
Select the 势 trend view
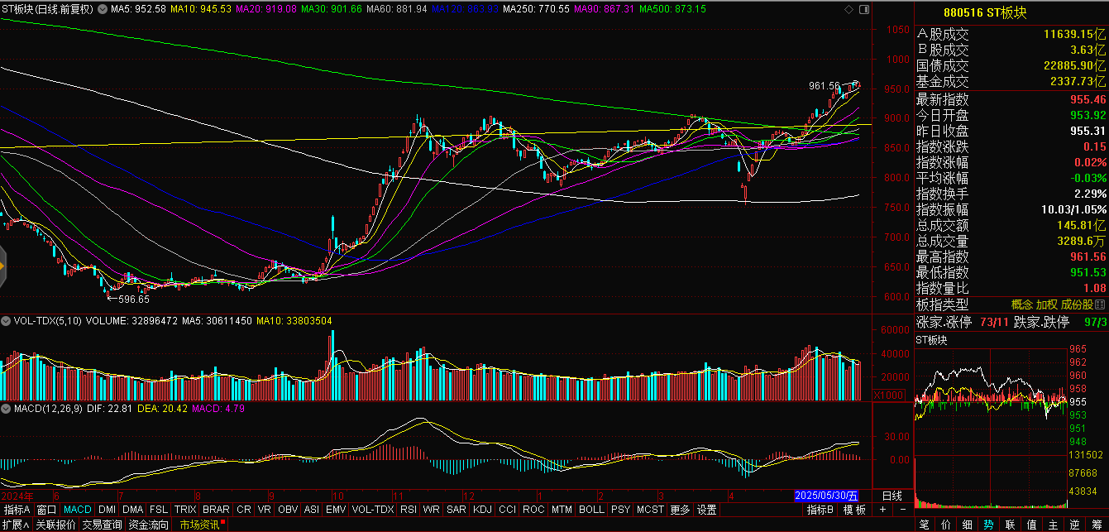pos(989,525)
